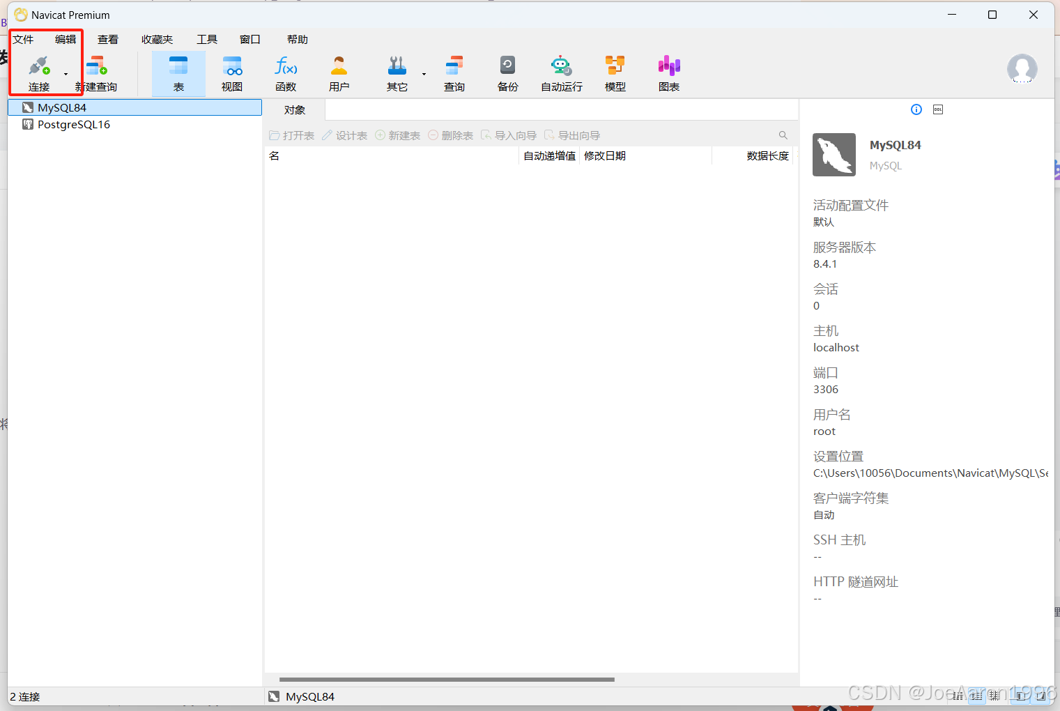Viewport: 1060px width, 711px height.
Task: Click the username value root
Action: click(x=824, y=431)
